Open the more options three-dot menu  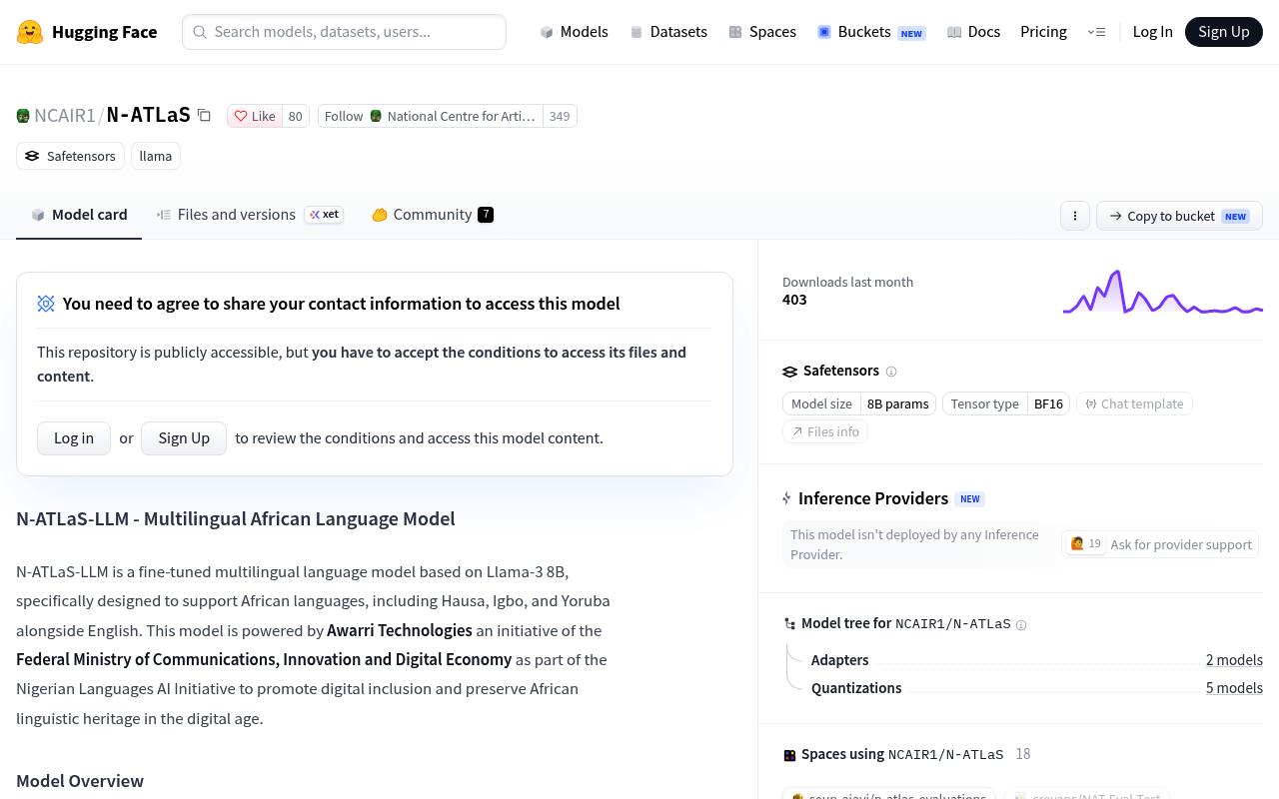point(1075,216)
